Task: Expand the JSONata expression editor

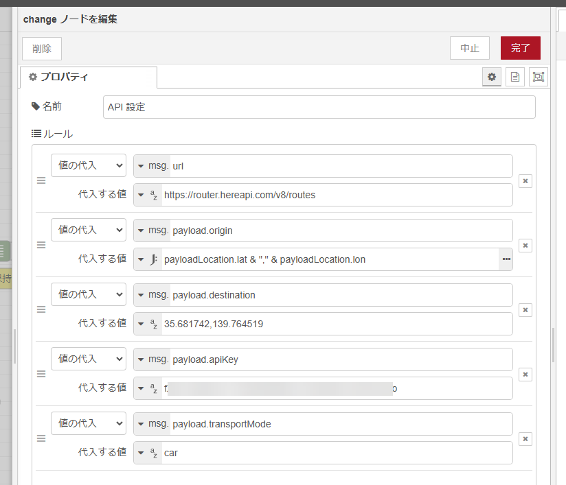Action: pyautogui.click(x=506, y=259)
